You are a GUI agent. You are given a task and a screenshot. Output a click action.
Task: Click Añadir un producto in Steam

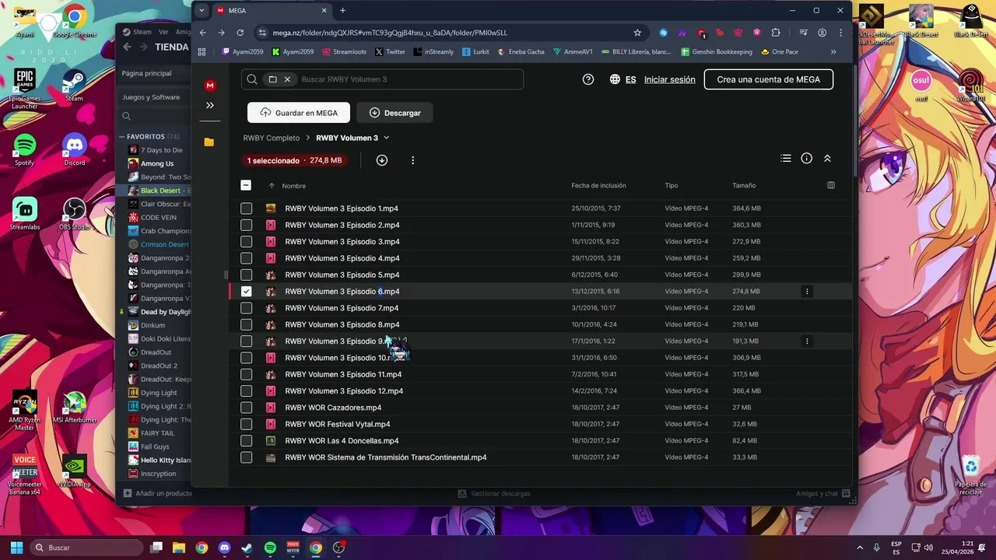(x=158, y=493)
